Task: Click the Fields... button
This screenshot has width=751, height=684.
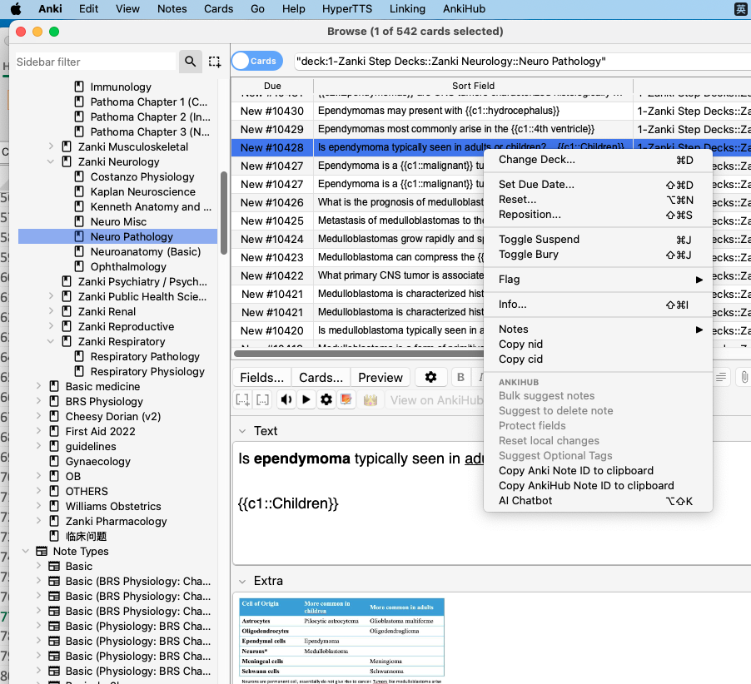Action: 261,377
